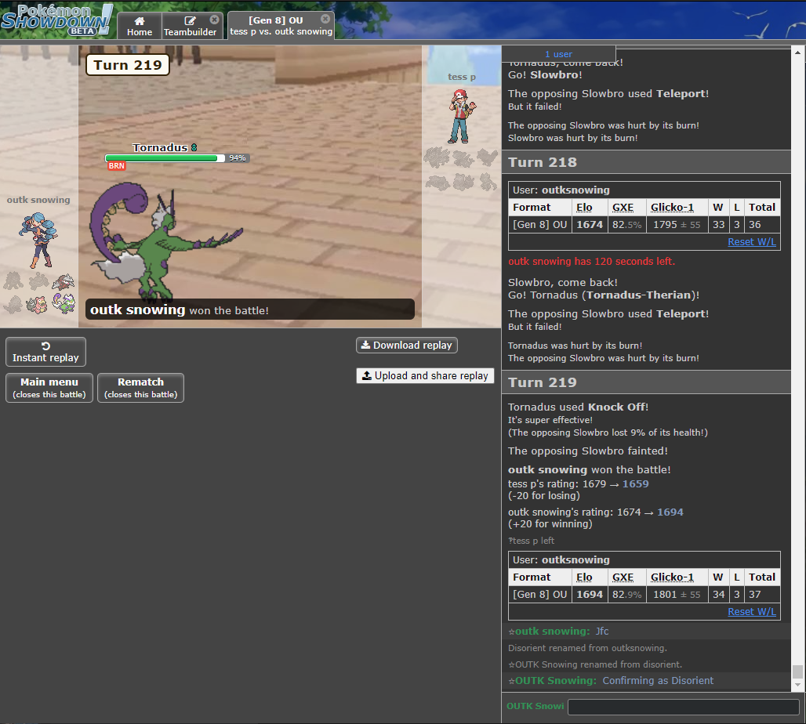Click 'Tornadus used Knock Off!' log line
Screen dimensions: 806x724
(579, 407)
